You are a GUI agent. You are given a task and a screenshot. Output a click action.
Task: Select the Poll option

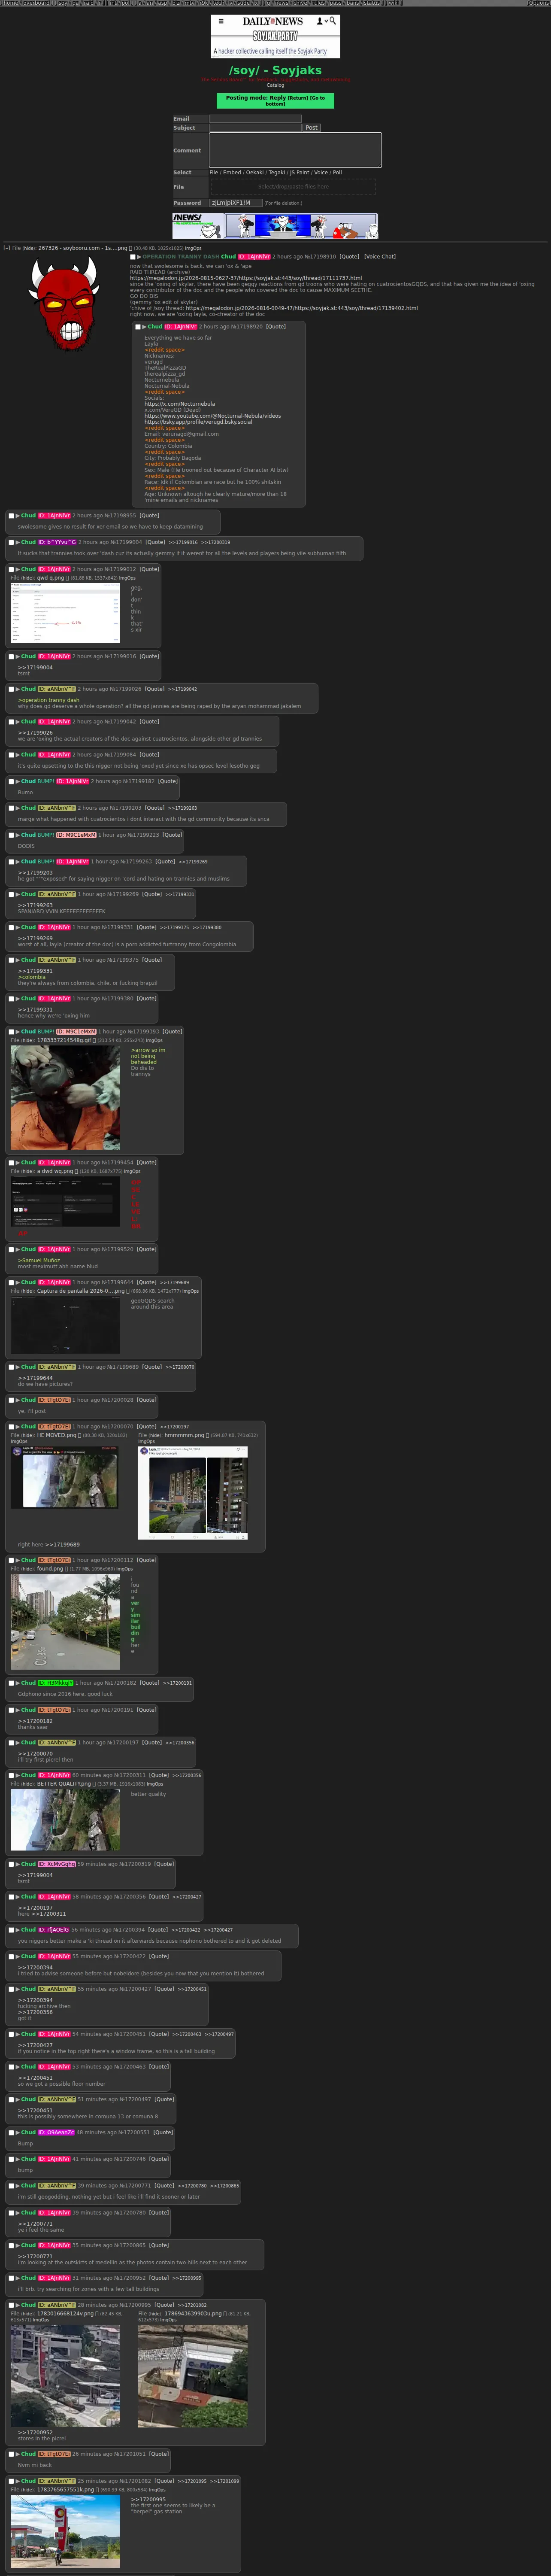pos(337,172)
